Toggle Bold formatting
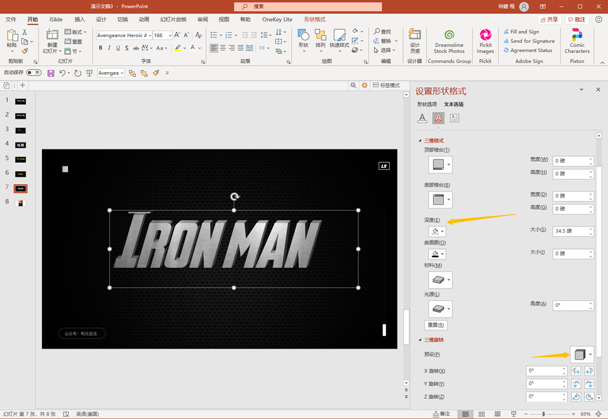This screenshot has height=419, width=608. (100, 48)
